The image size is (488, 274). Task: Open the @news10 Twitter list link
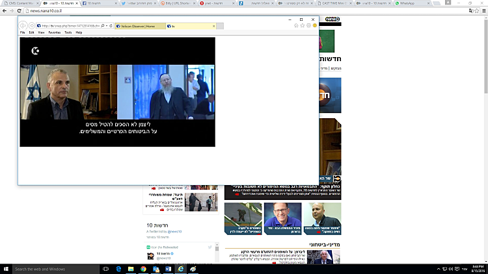[x=174, y=231]
